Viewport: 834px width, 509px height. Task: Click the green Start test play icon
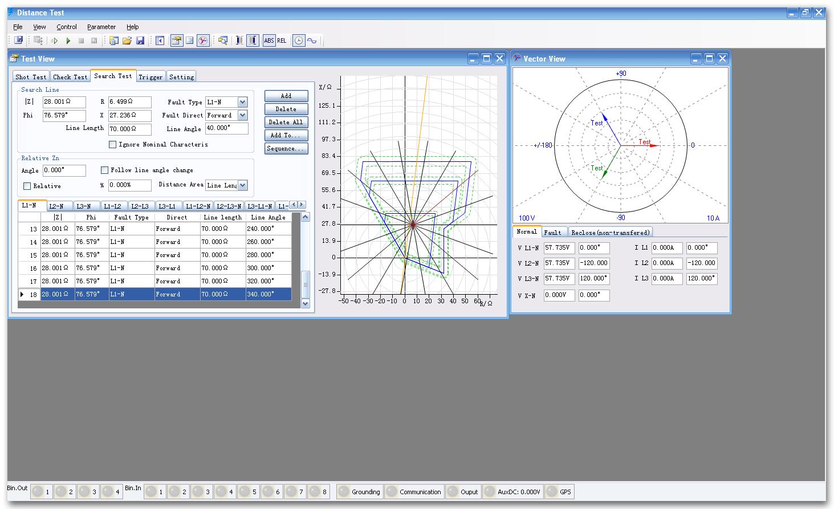coord(68,40)
